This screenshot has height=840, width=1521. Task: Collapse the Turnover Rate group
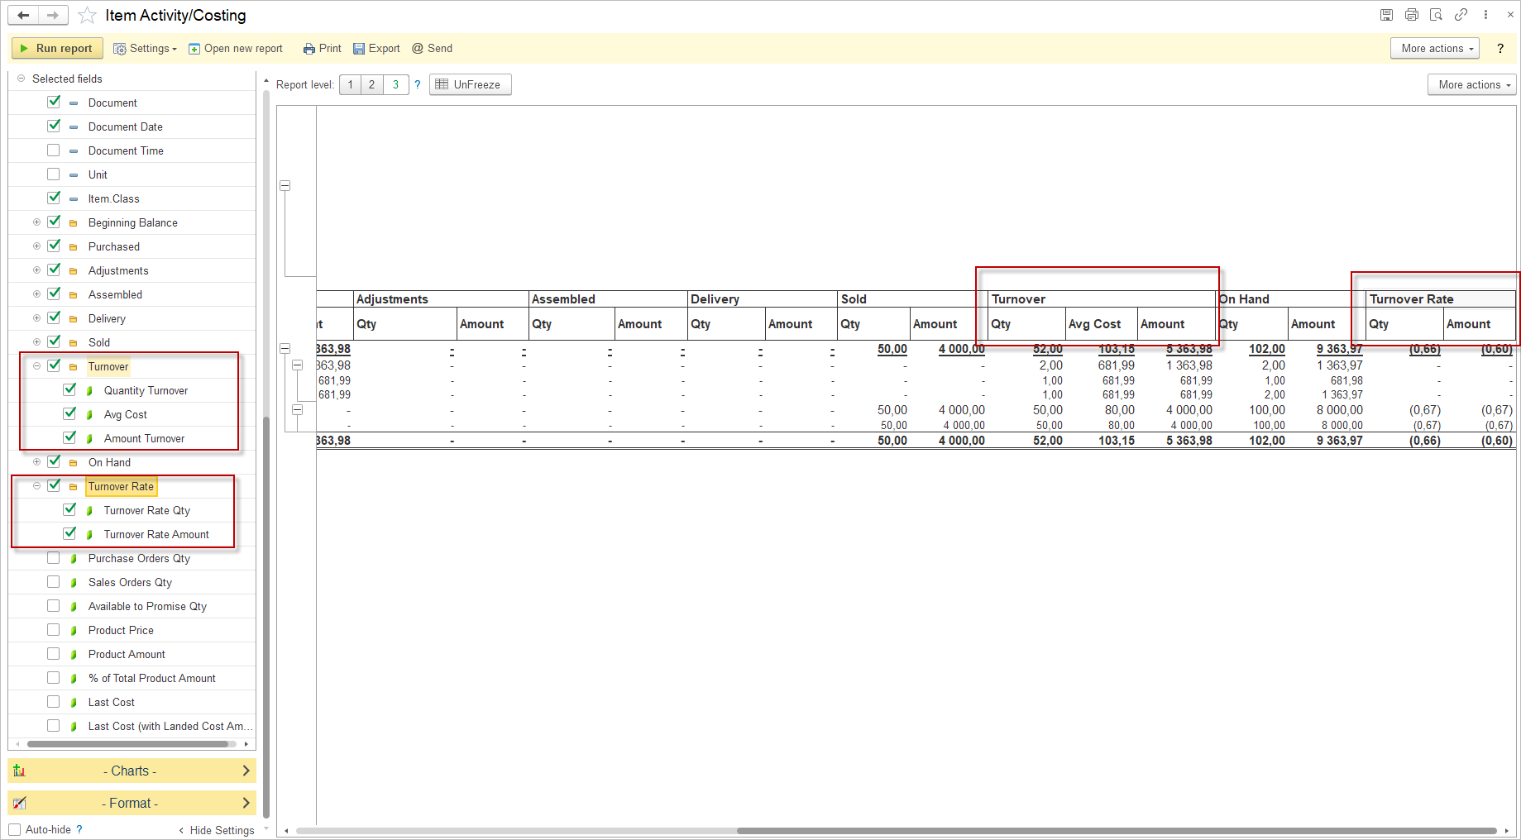tap(36, 486)
